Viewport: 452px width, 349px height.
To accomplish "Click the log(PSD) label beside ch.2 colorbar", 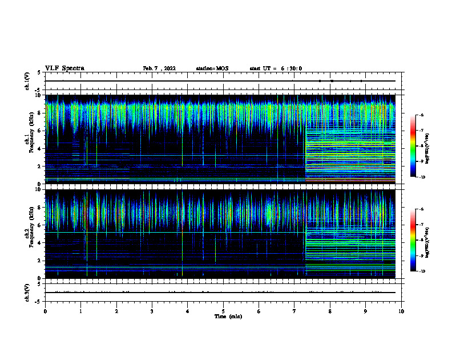I will 427,242.
